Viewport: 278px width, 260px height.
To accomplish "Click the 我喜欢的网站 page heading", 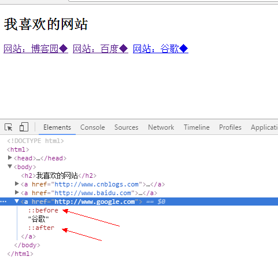I will [x=46, y=24].
